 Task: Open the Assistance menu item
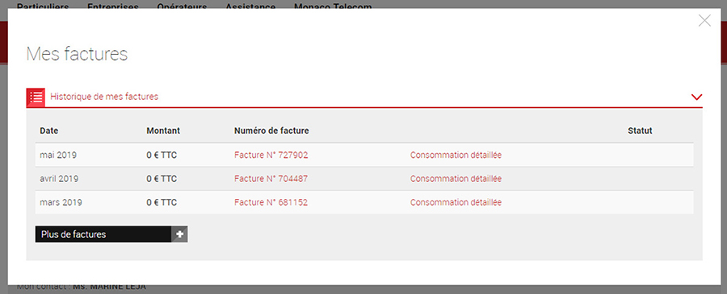[x=250, y=7]
